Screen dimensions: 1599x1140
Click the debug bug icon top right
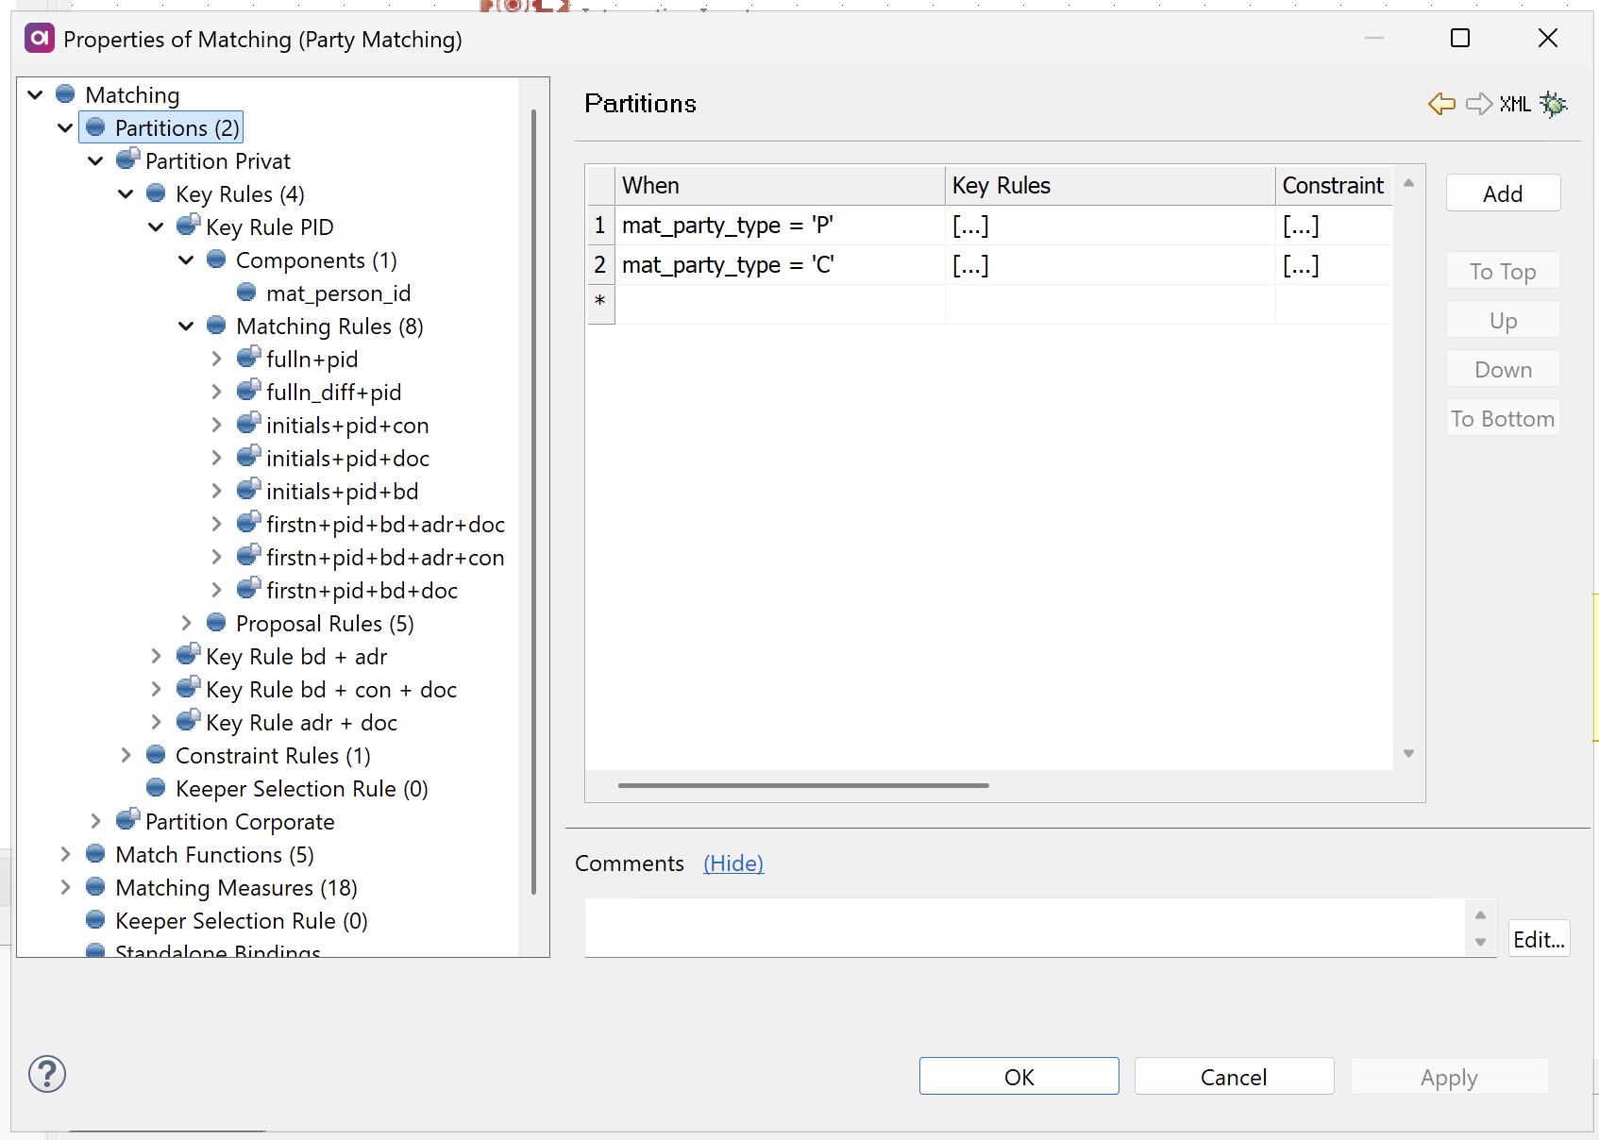1555,104
